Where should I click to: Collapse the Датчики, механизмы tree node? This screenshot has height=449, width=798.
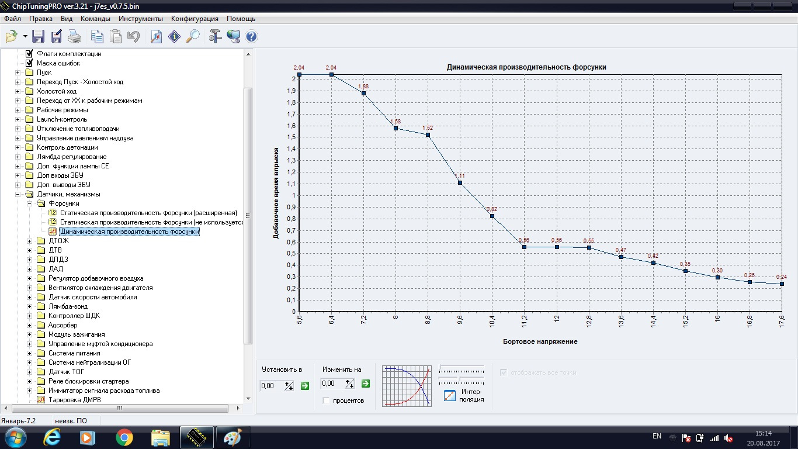point(18,194)
